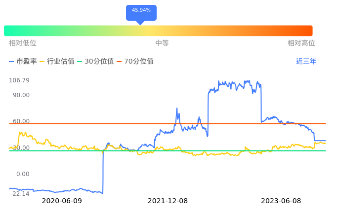The height and width of the screenshot is (218, 339).
Task: Select the 中等 label under the bar
Action: [162, 43]
